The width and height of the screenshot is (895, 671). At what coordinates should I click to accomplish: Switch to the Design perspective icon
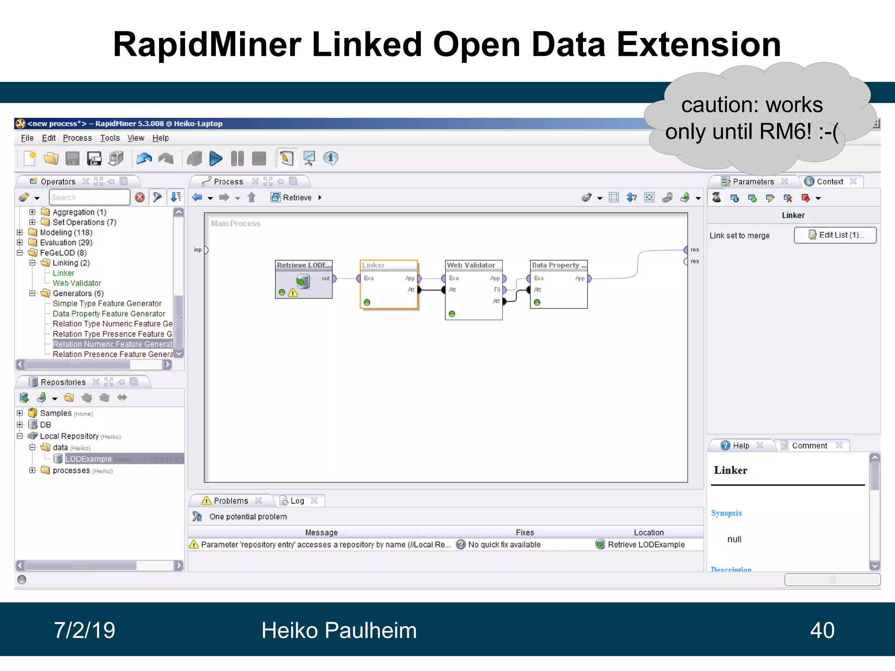[x=287, y=158]
